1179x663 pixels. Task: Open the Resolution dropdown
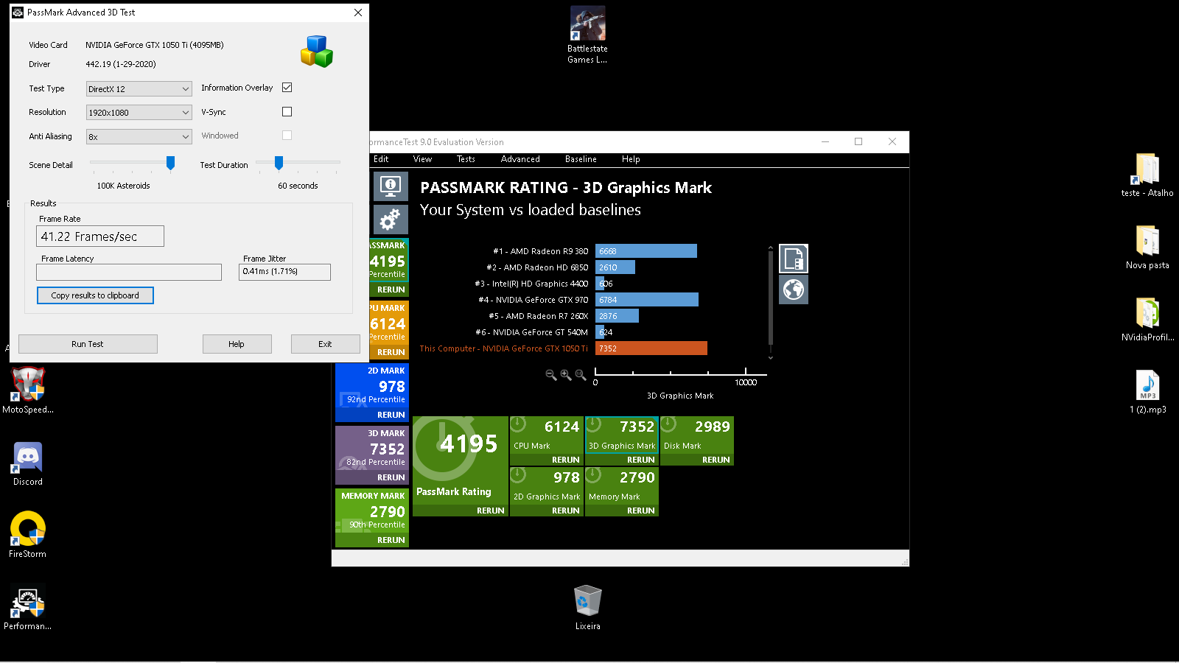[x=139, y=112]
